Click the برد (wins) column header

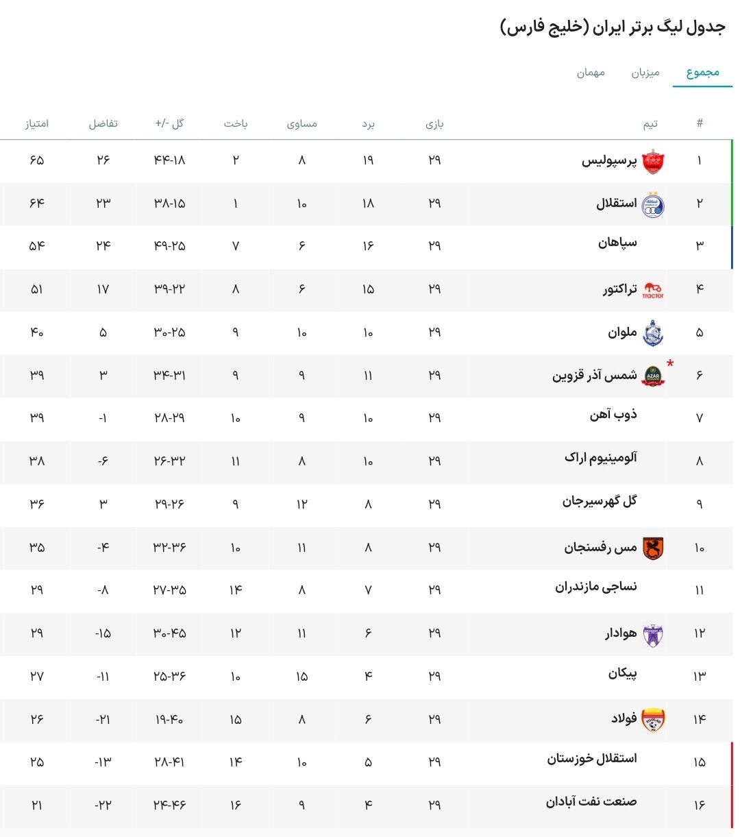point(369,123)
